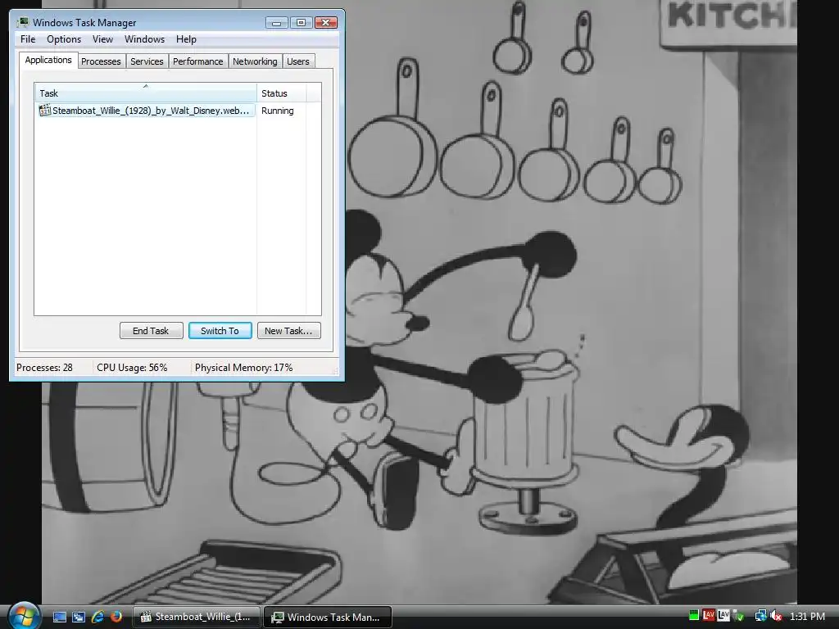Image resolution: width=839 pixels, height=629 pixels.
Task: Click the white LAV tray icon
Action: coord(723,616)
